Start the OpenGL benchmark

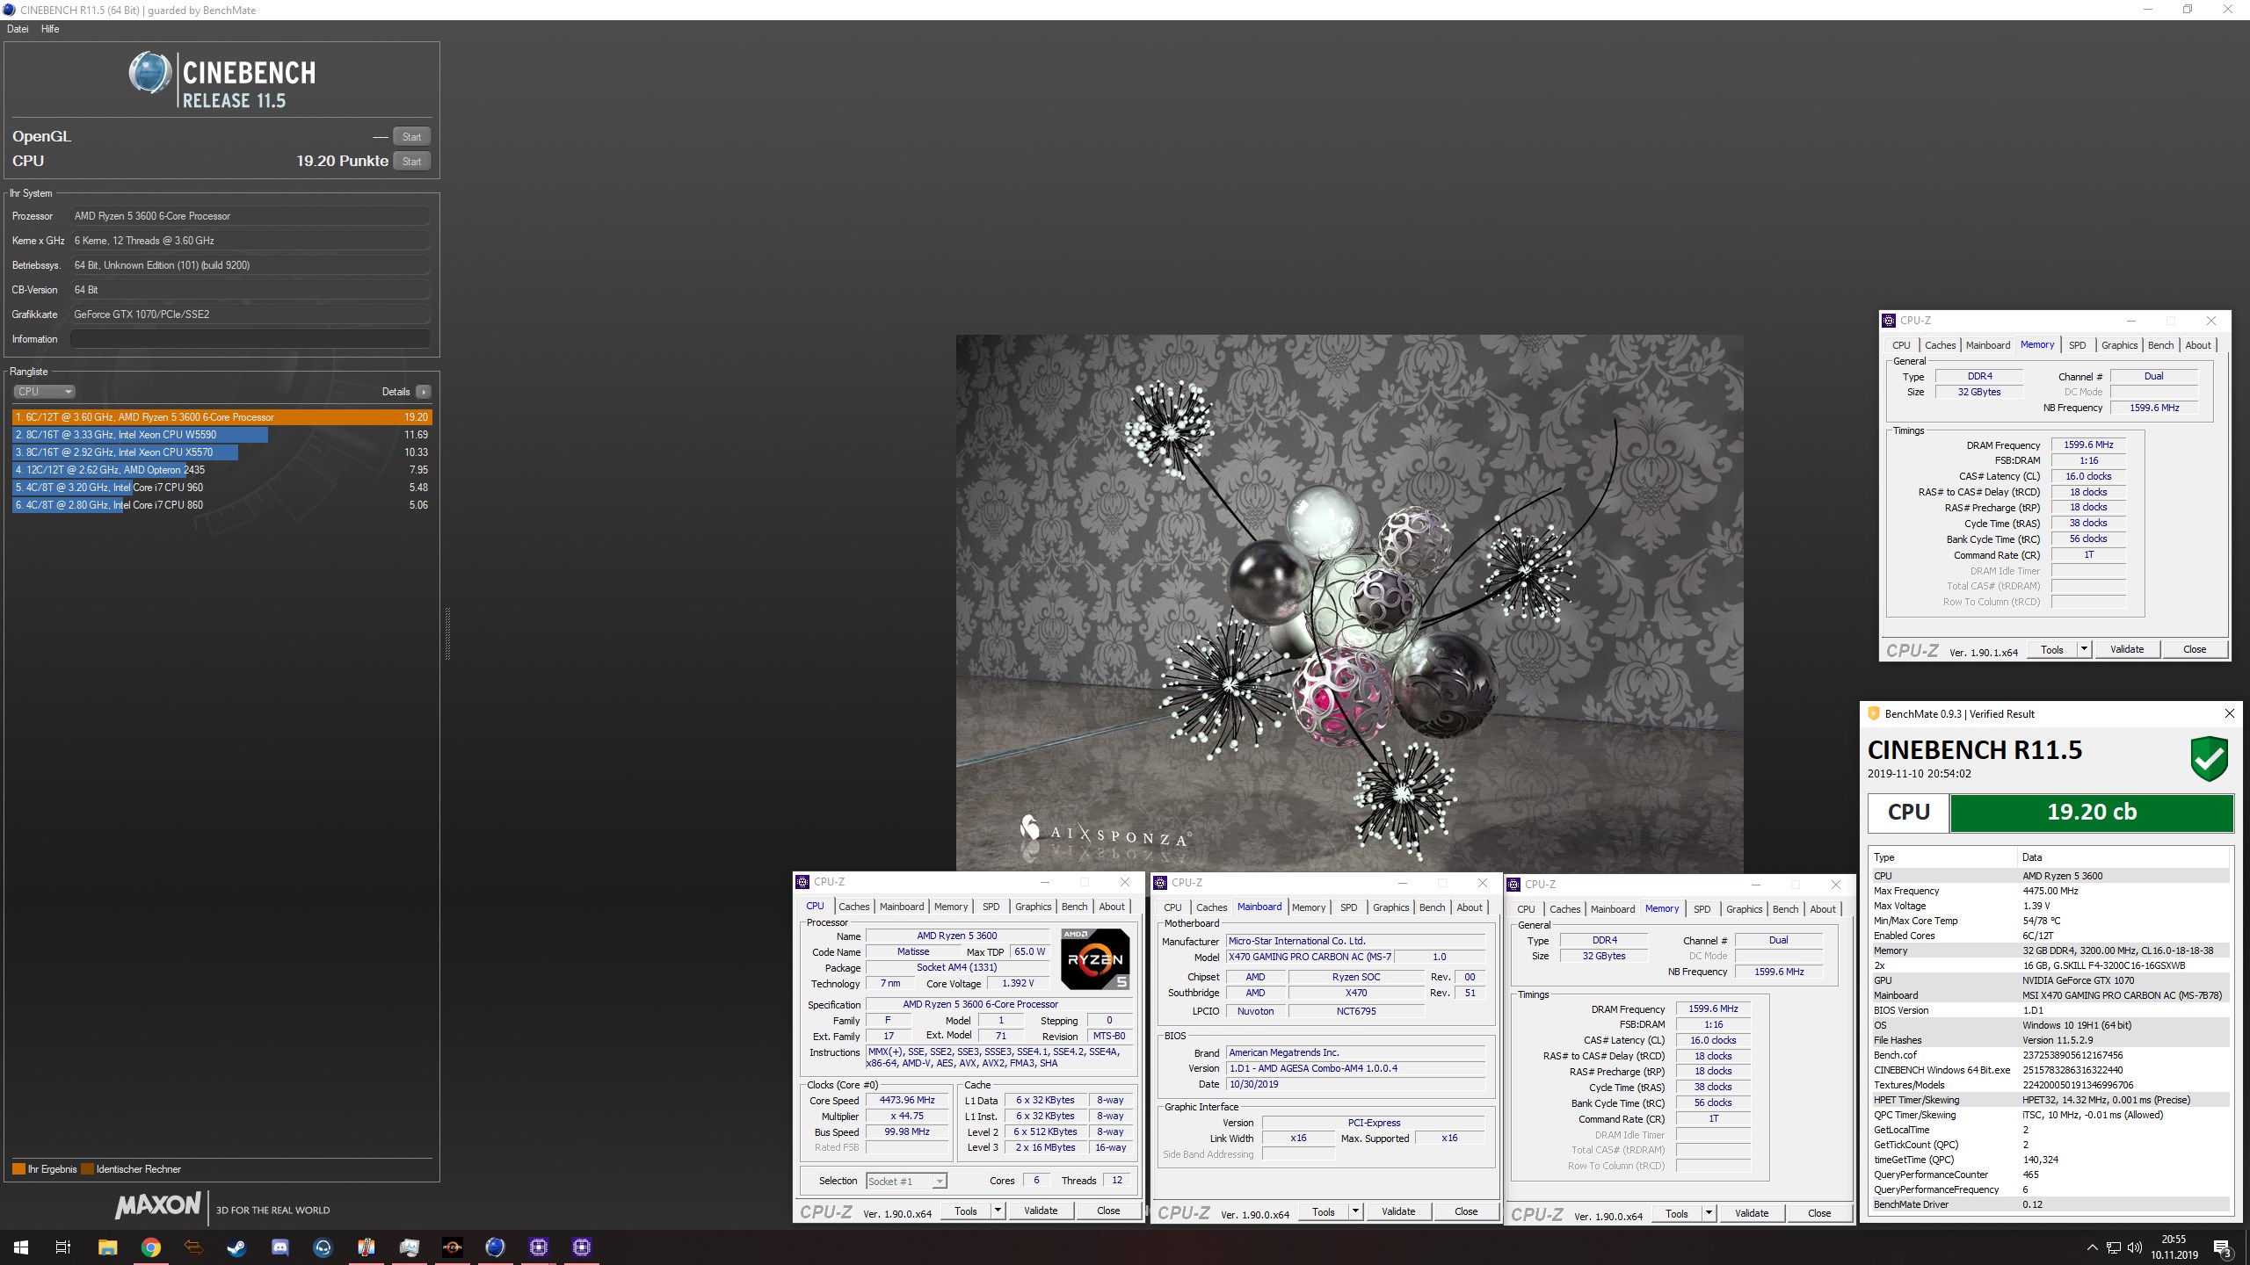tap(411, 136)
